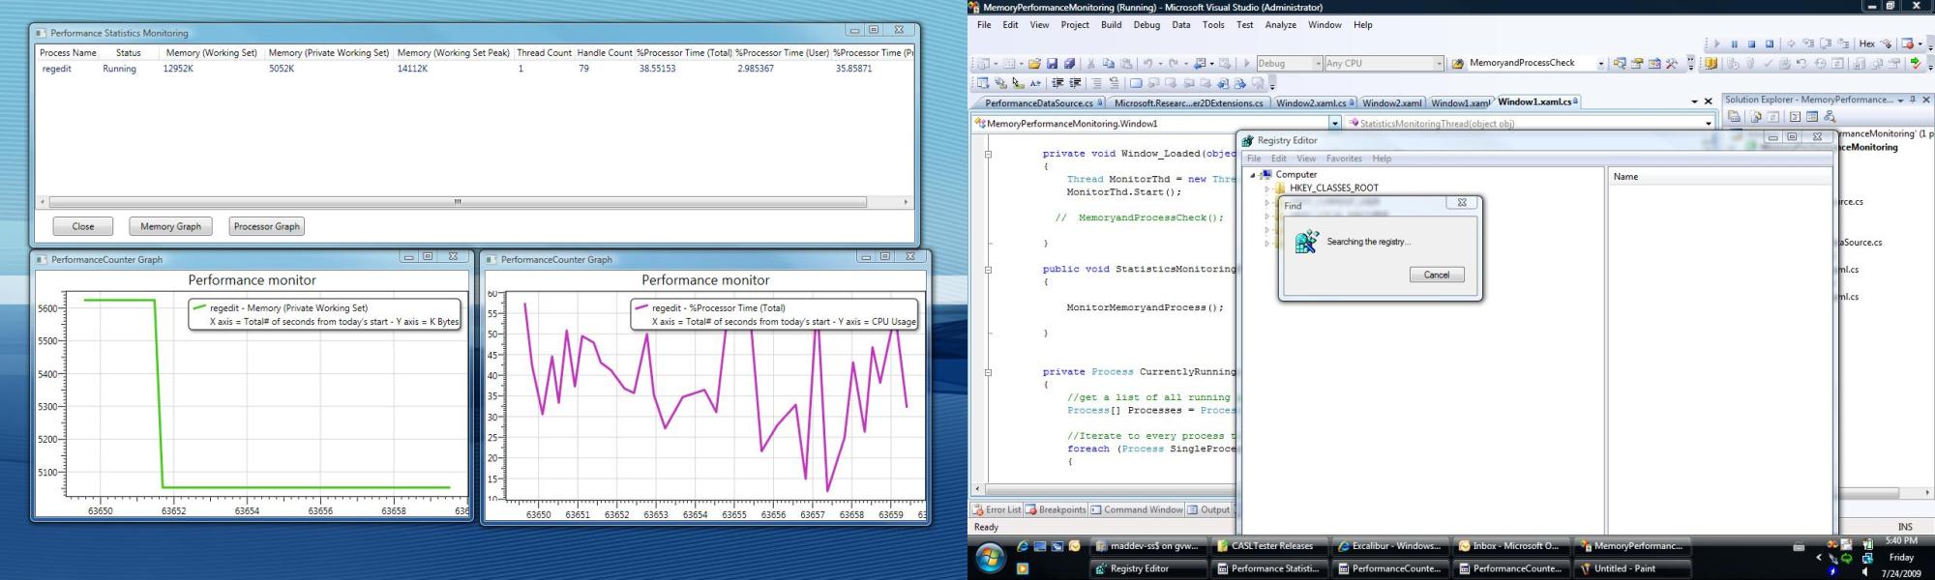Open the Favorites menu in Registry Editor
The width and height of the screenshot is (1935, 580).
click(1344, 159)
